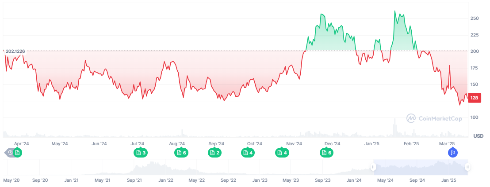The image size is (490, 187).
Task: Click the gray history clock icon
Action: [x=9, y=153]
